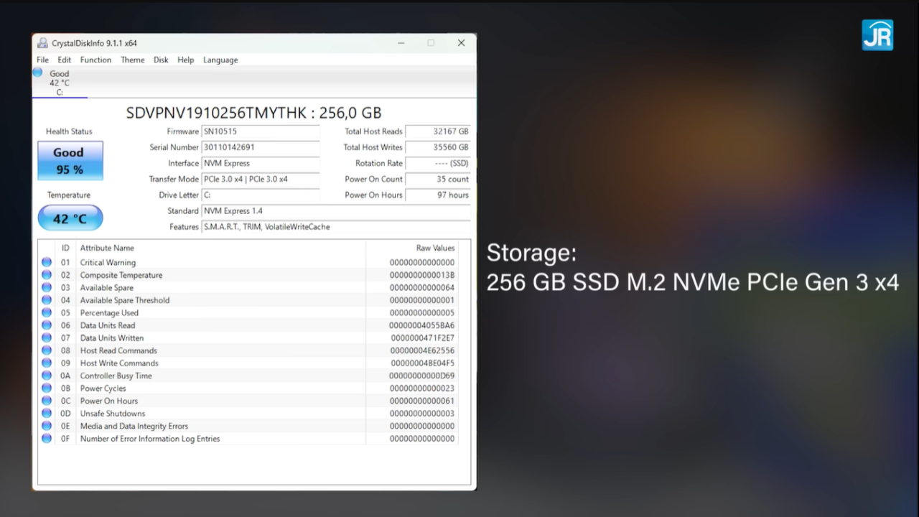Image resolution: width=919 pixels, height=517 pixels.
Task: Click the status orb for Power Cycles row
Action: [47, 388]
